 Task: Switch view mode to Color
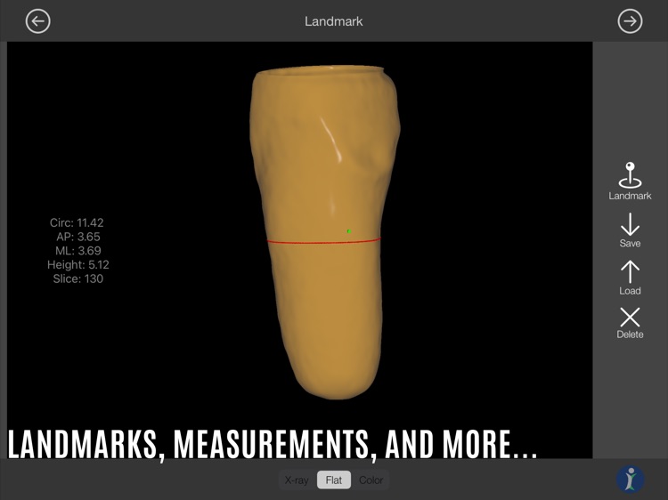coord(371,480)
